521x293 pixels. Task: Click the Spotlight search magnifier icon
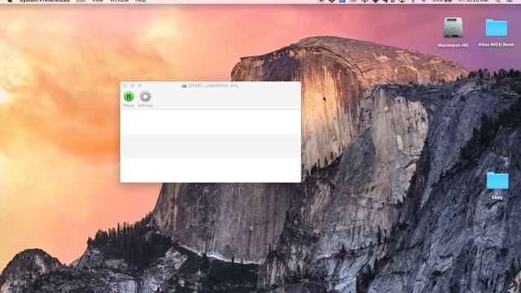click(x=497, y=1)
